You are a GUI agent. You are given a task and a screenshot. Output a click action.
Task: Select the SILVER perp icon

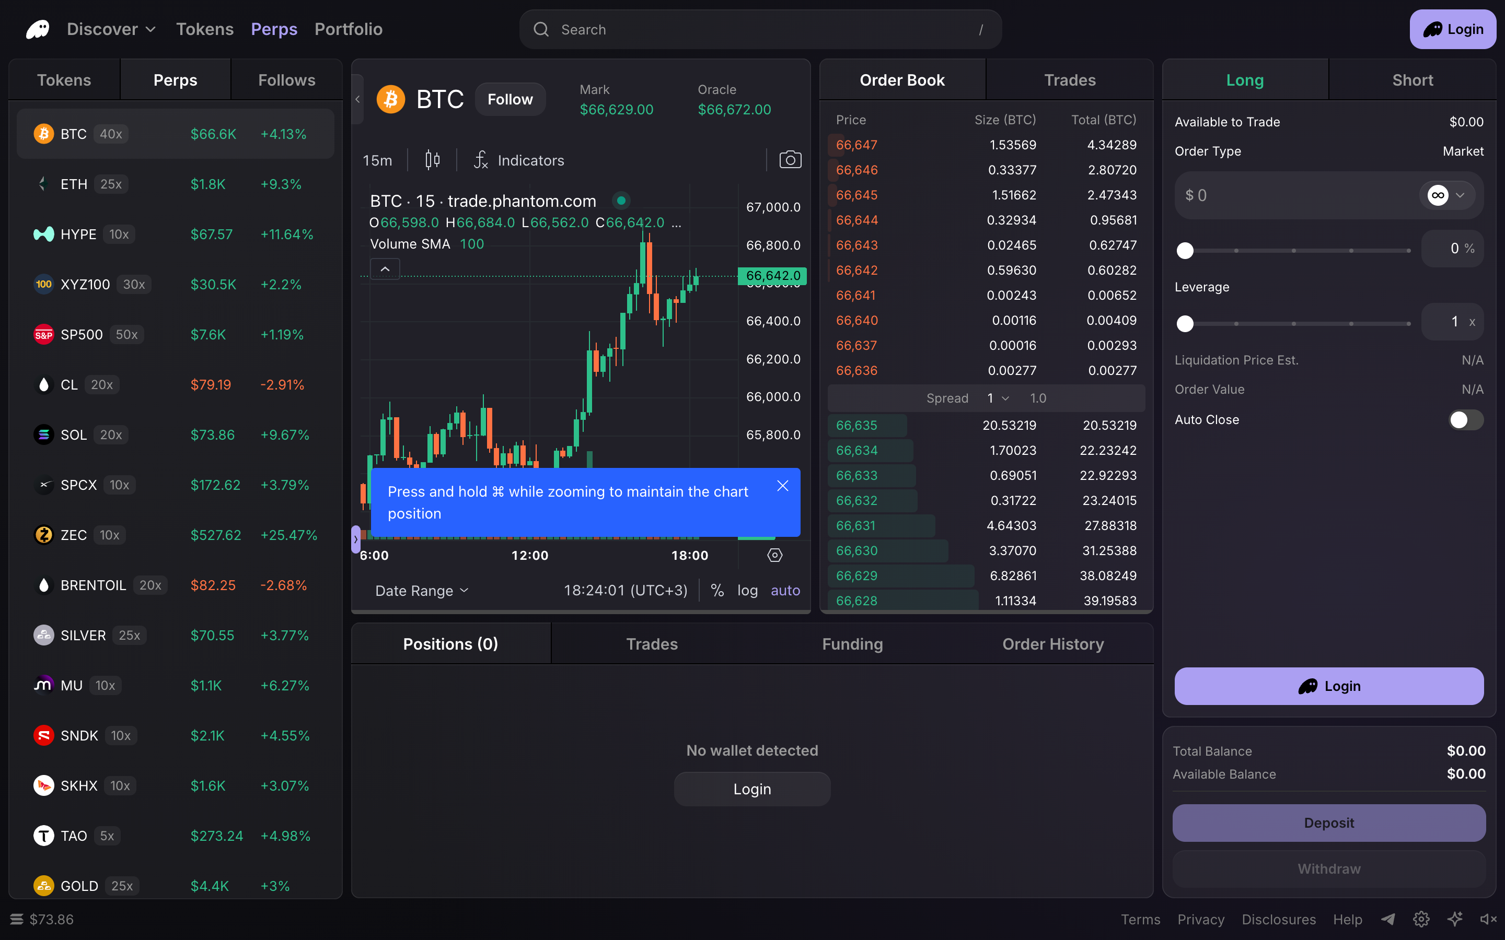point(43,636)
